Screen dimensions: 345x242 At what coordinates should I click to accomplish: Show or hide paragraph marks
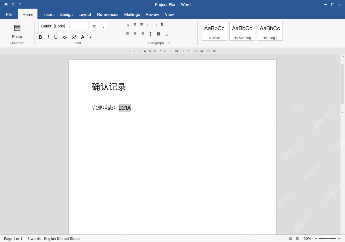click(x=162, y=24)
